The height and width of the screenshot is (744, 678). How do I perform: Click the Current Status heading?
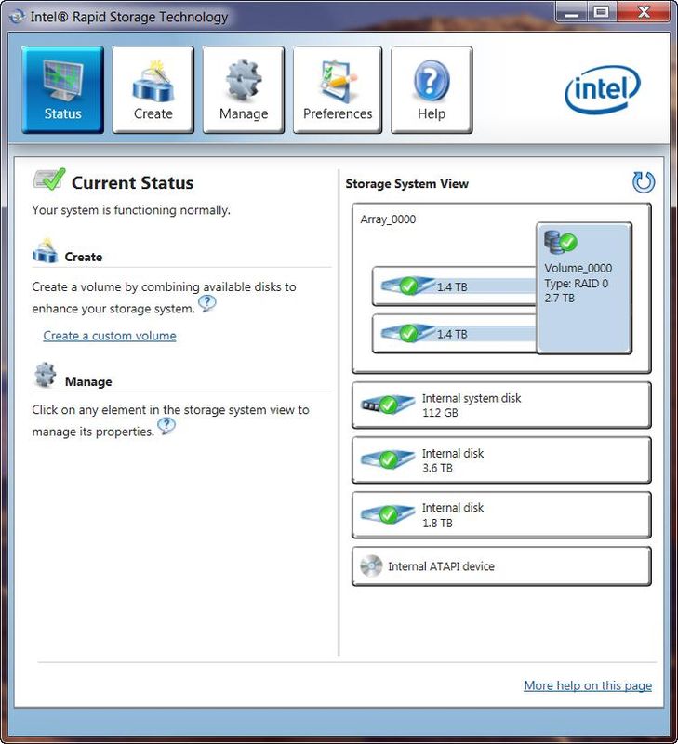click(x=133, y=183)
